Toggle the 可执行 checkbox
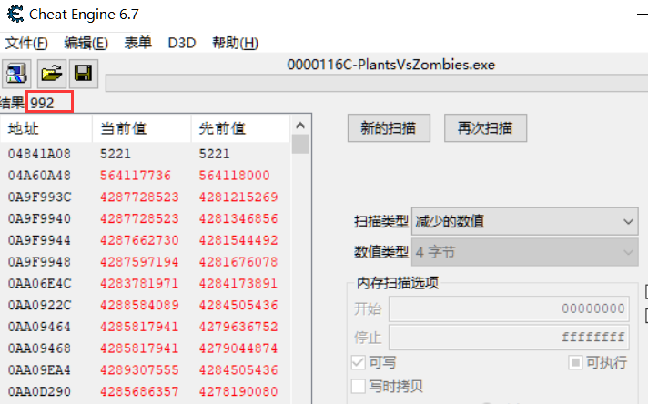Viewport: 648px width, 404px height. [575, 362]
